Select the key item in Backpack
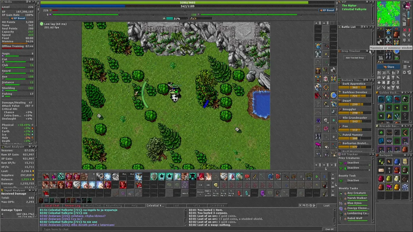413x232 pixels. (x=389, y=170)
